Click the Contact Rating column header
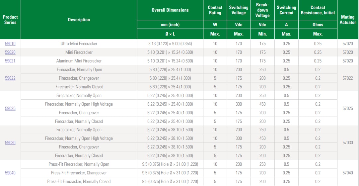The height and width of the screenshot is (186, 359). pyautogui.click(x=215, y=10)
